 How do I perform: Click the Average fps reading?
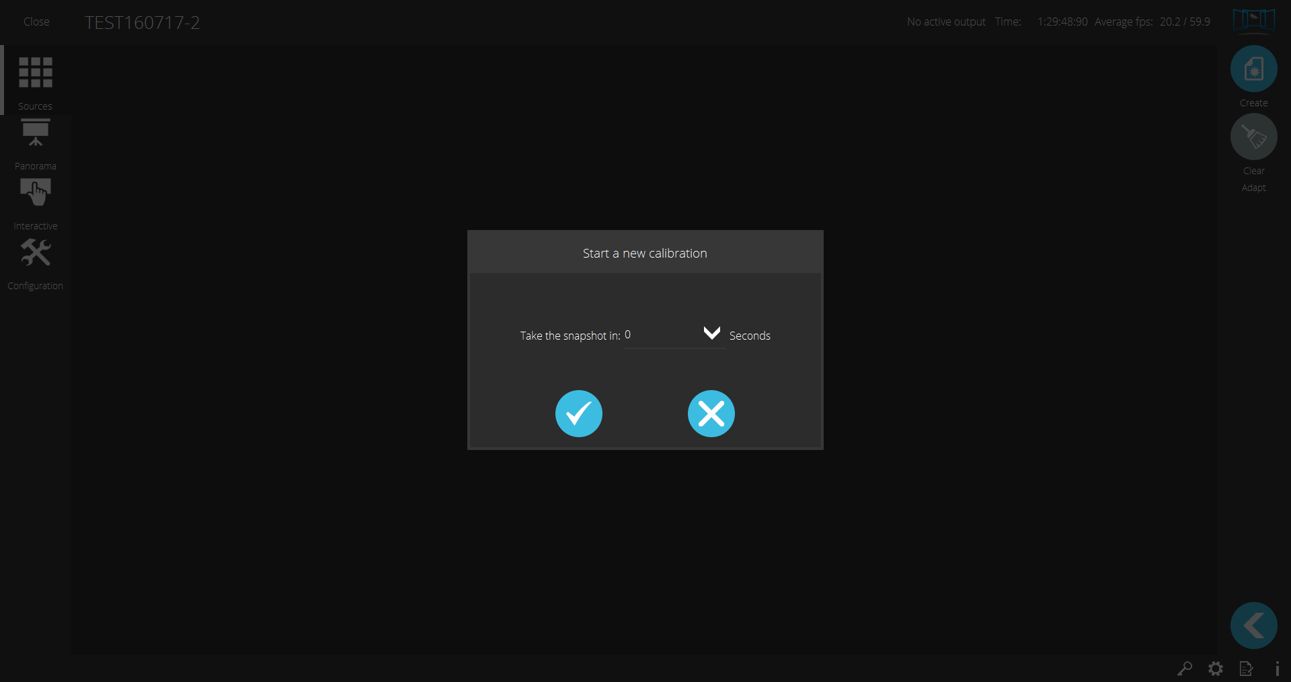1152,22
